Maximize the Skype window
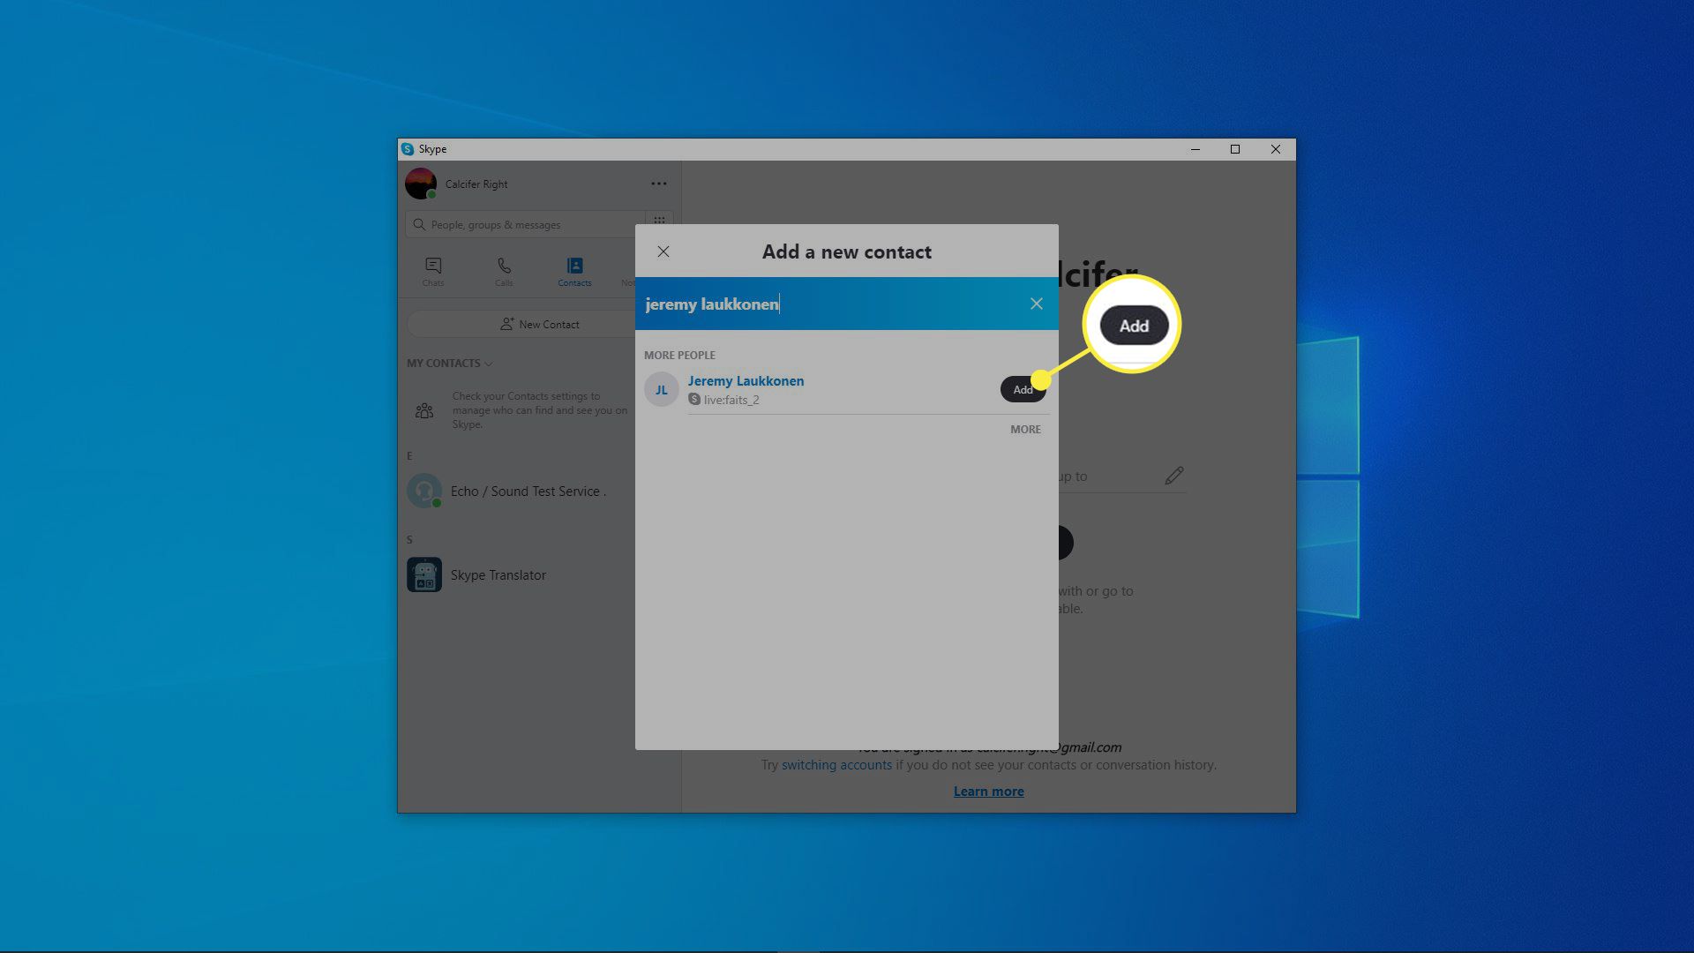1694x953 pixels. [1235, 149]
